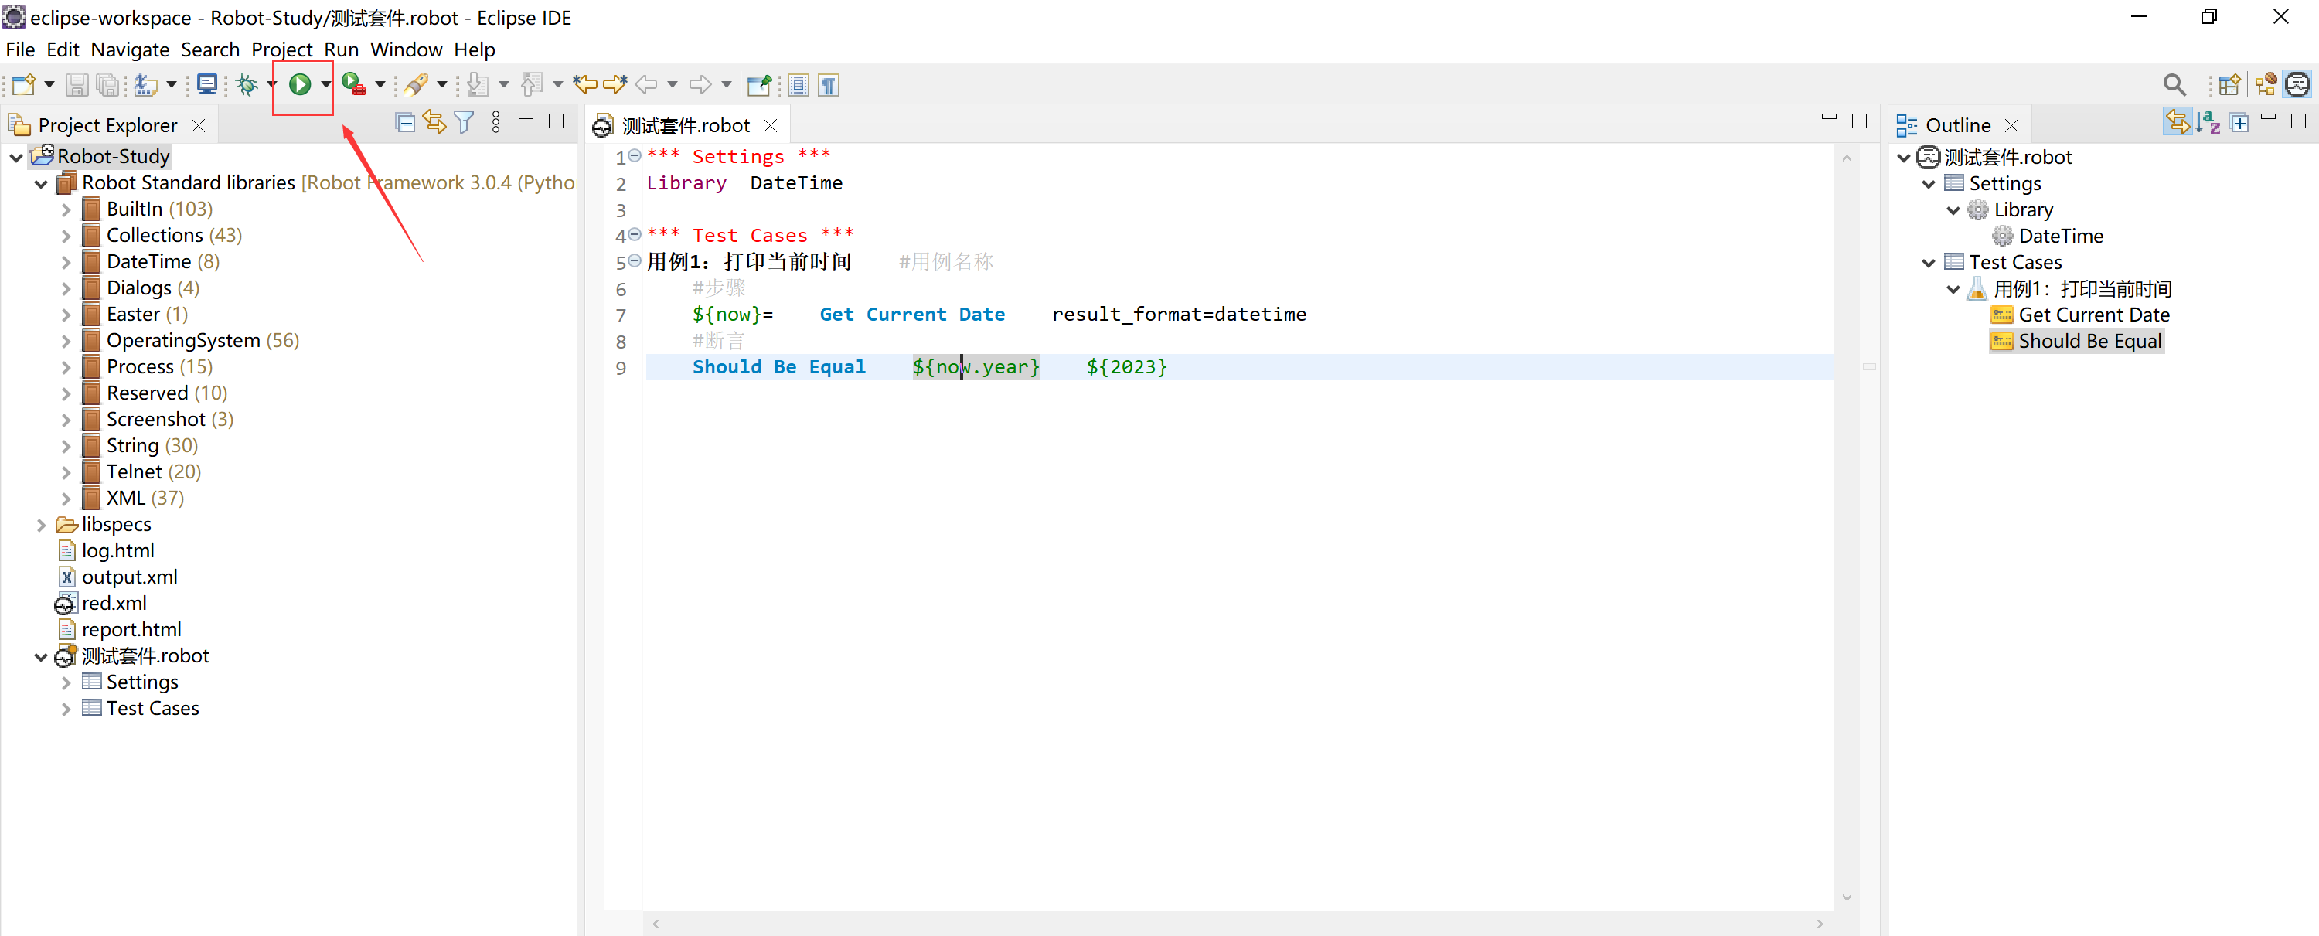Viewport: 2319px width, 936px height.
Task: Click the Debug bug icon
Action: (x=246, y=84)
